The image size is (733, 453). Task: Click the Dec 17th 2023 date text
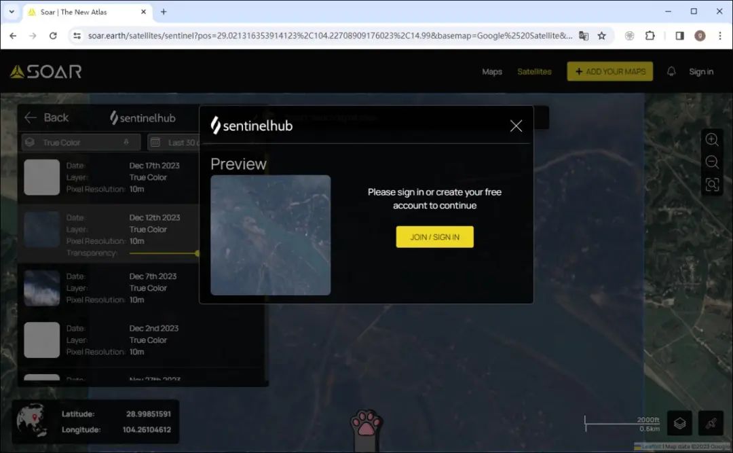(x=154, y=165)
